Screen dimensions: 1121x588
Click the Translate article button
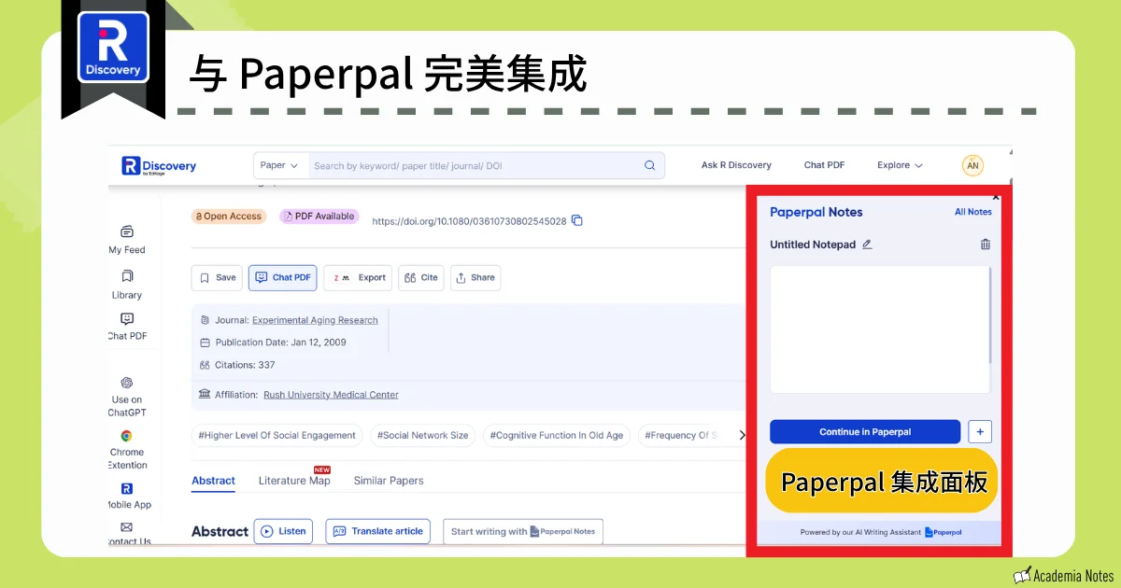pos(377,531)
